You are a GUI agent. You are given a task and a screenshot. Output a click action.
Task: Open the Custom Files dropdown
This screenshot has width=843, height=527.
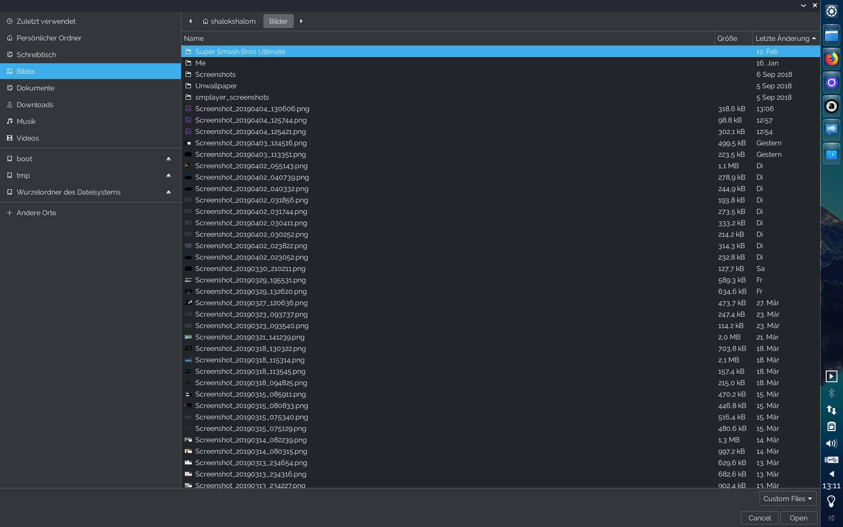[787, 498]
